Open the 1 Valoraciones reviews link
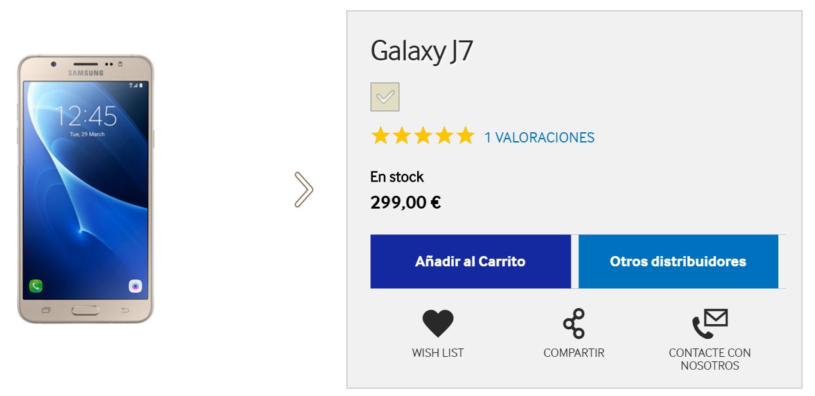Screen dimensions: 815x396 click(539, 137)
